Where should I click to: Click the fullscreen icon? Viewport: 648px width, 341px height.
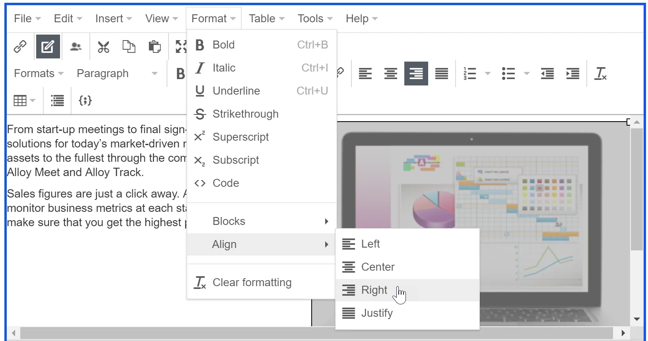point(181,46)
